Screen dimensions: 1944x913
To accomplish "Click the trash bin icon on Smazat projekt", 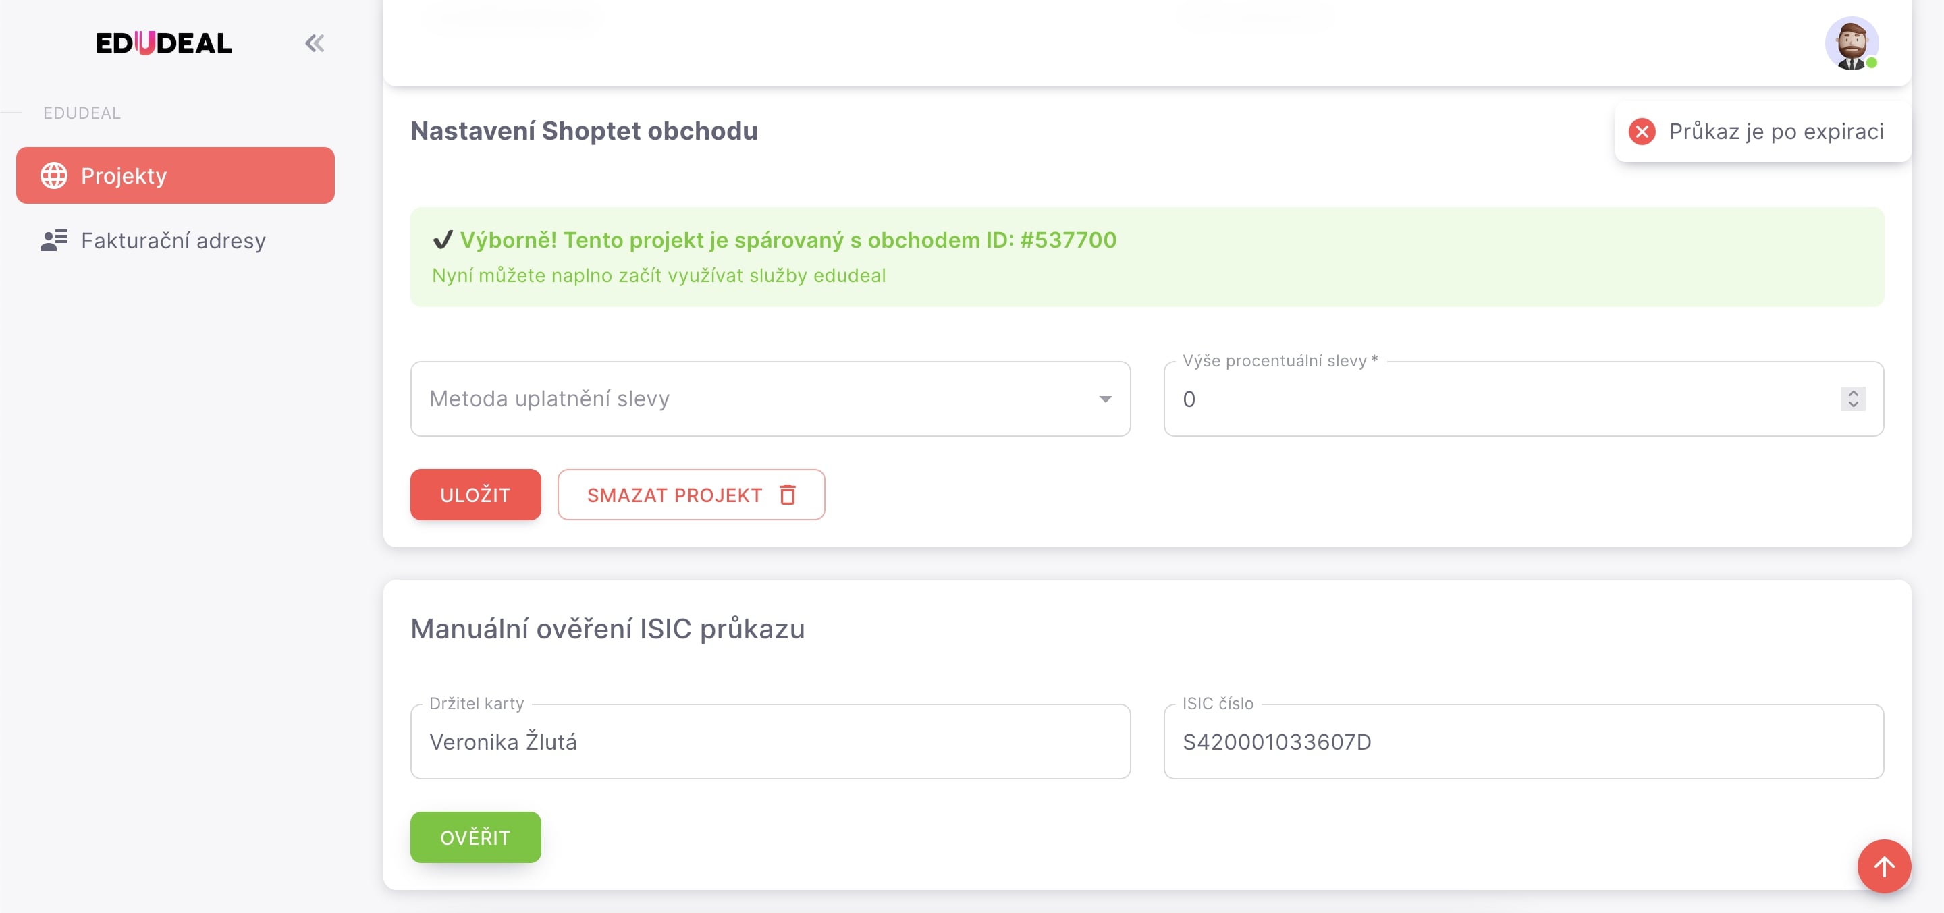I will click(x=787, y=494).
